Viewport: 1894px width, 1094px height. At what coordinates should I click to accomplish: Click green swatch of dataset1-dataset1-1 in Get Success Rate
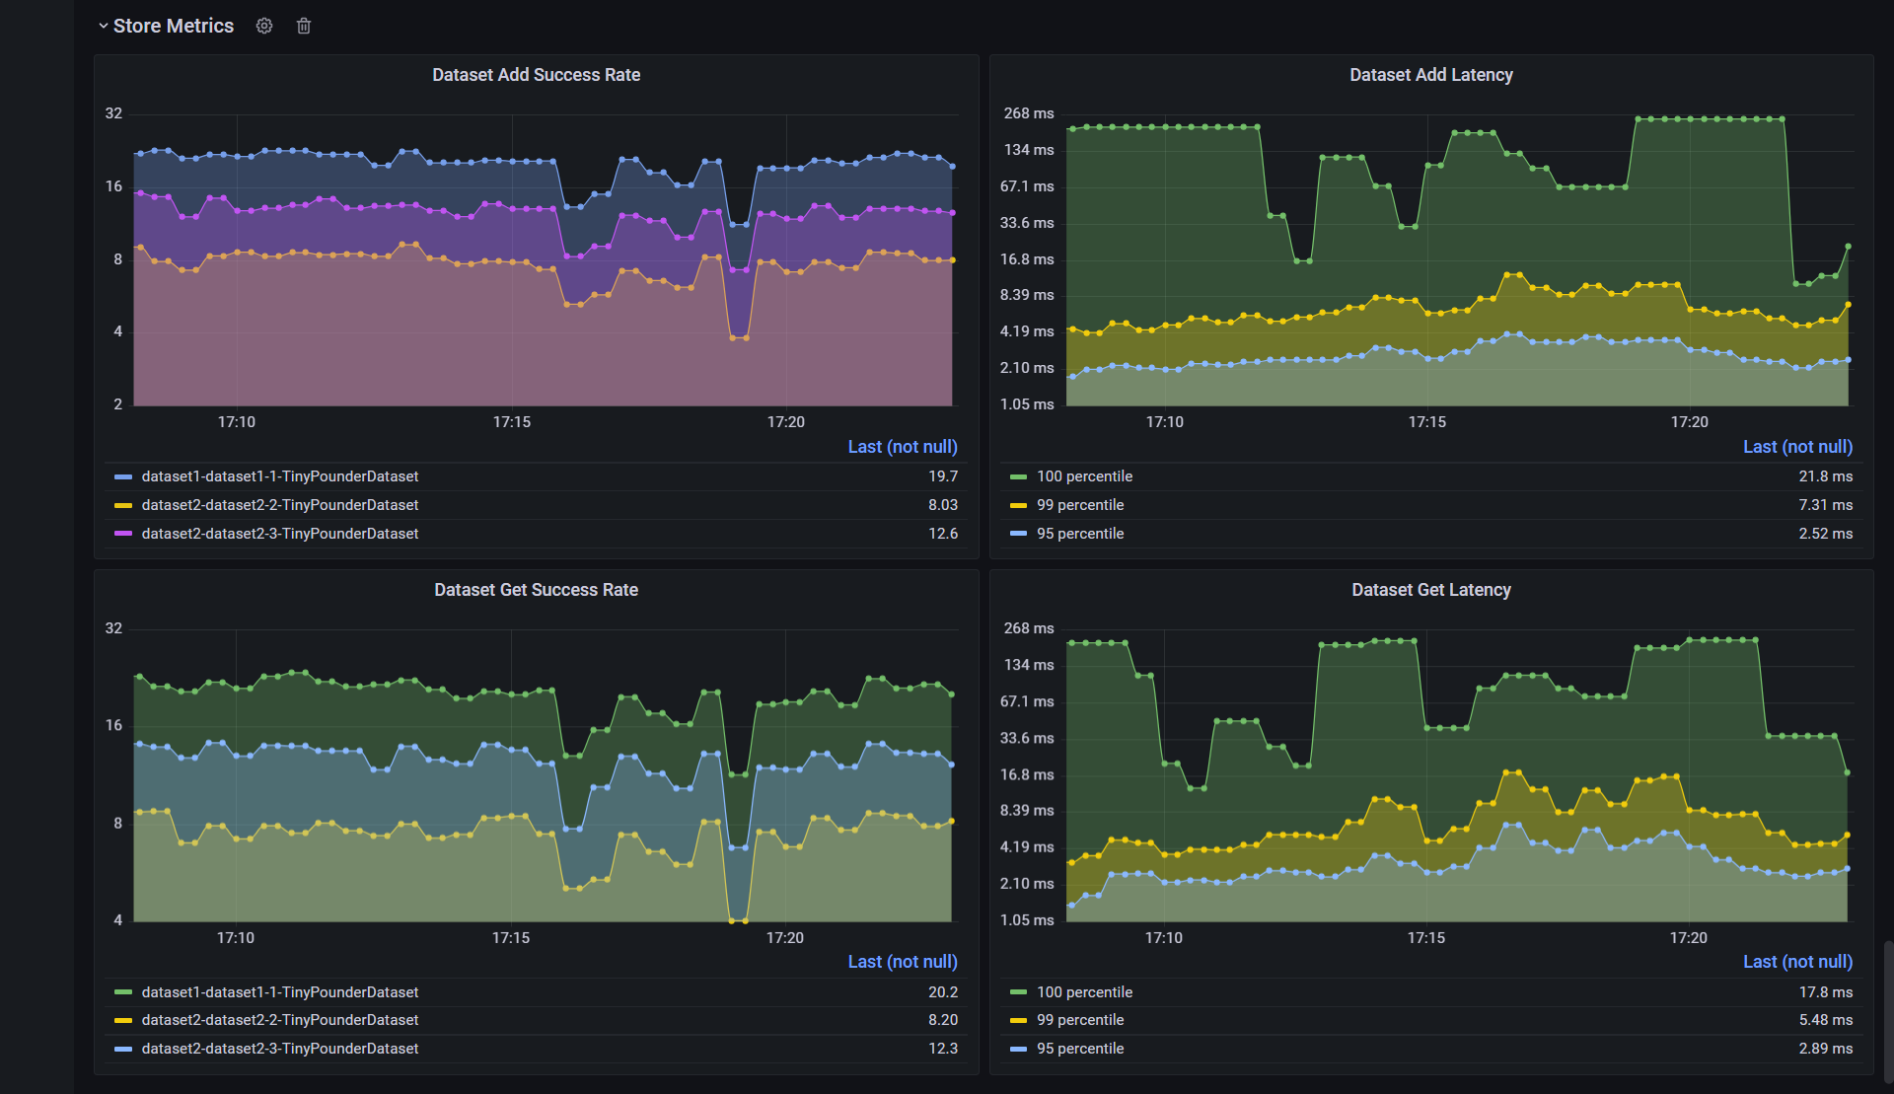point(123,992)
